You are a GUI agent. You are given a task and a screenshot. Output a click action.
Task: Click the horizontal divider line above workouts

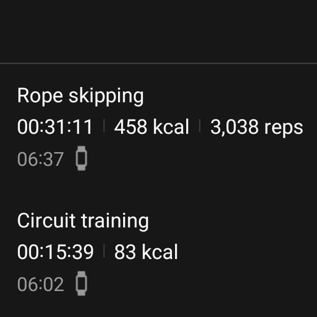coord(158,64)
